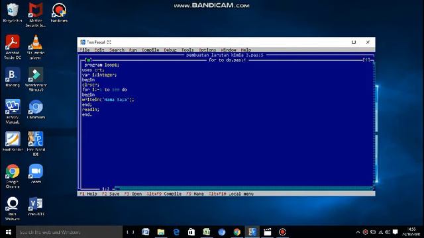
Task: Select the blue B app desktop shortcut
Action: tap(13, 77)
